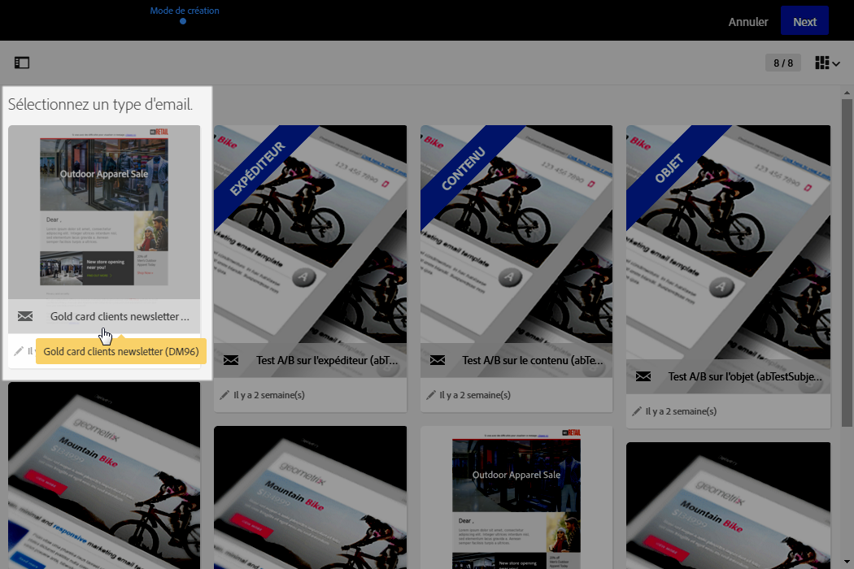Click Test A/B sur l'expéditeur label
Viewport: 854px width, 569px height.
click(x=327, y=360)
